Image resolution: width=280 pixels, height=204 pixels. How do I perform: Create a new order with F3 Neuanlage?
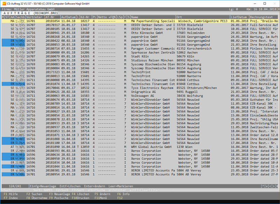point(59,194)
